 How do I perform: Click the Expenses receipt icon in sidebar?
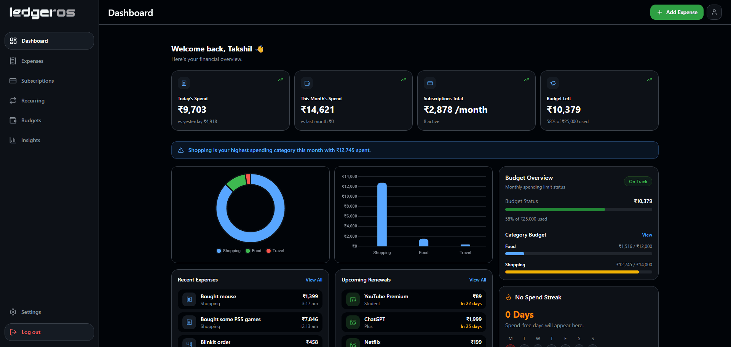pos(13,61)
